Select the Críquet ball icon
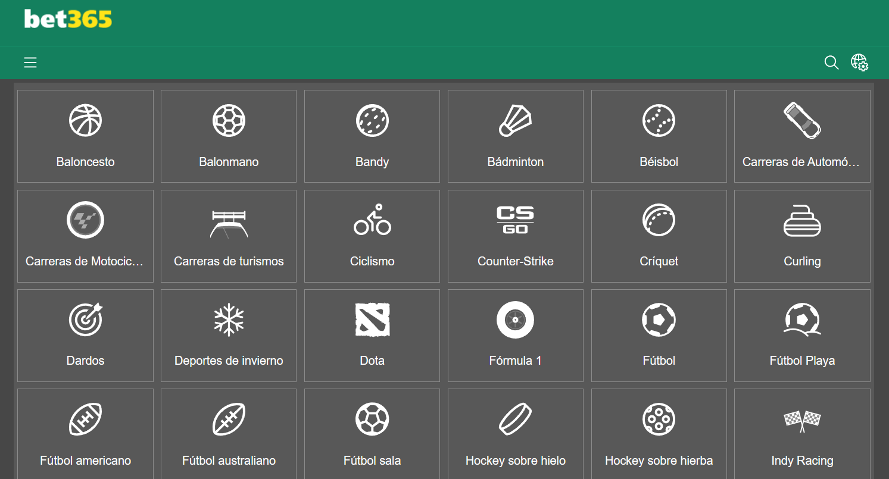Viewport: 889px width, 479px height. [659, 220]
